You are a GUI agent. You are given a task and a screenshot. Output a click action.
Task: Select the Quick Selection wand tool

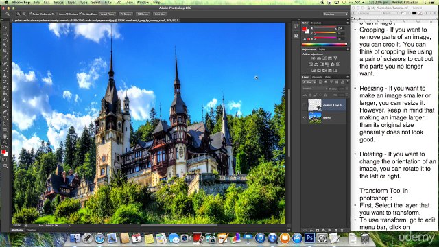(5, 45)
